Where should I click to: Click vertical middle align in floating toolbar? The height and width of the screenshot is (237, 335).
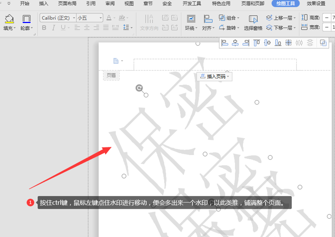point(267,43)
